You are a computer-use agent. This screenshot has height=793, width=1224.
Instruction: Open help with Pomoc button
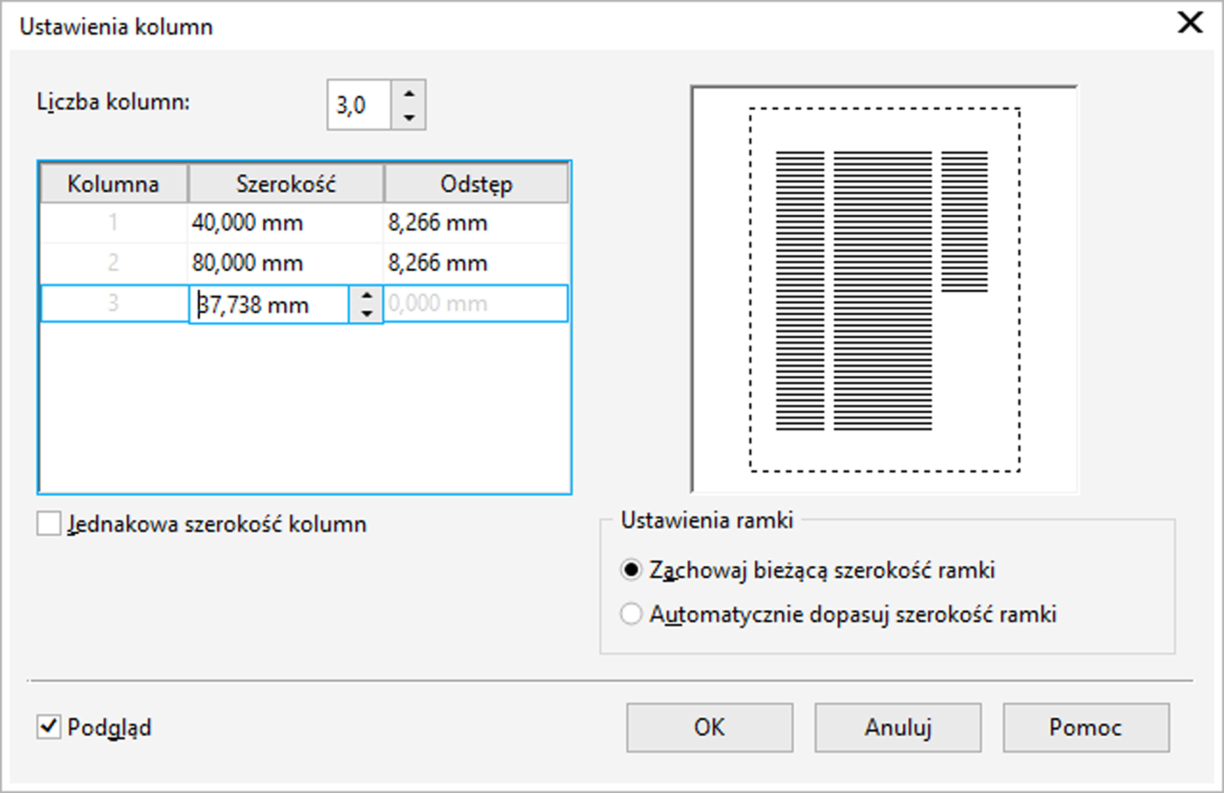coord(1086,727)
